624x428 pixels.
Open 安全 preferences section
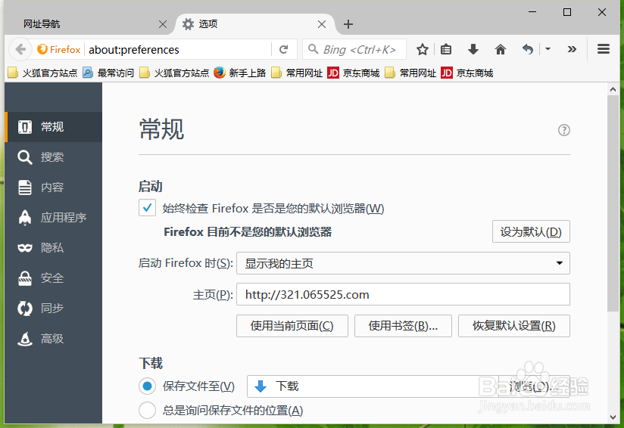tap(53, 278)
